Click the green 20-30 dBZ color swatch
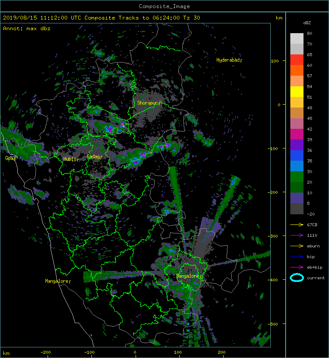The image size is (329, 358). (x=297, y=177)
